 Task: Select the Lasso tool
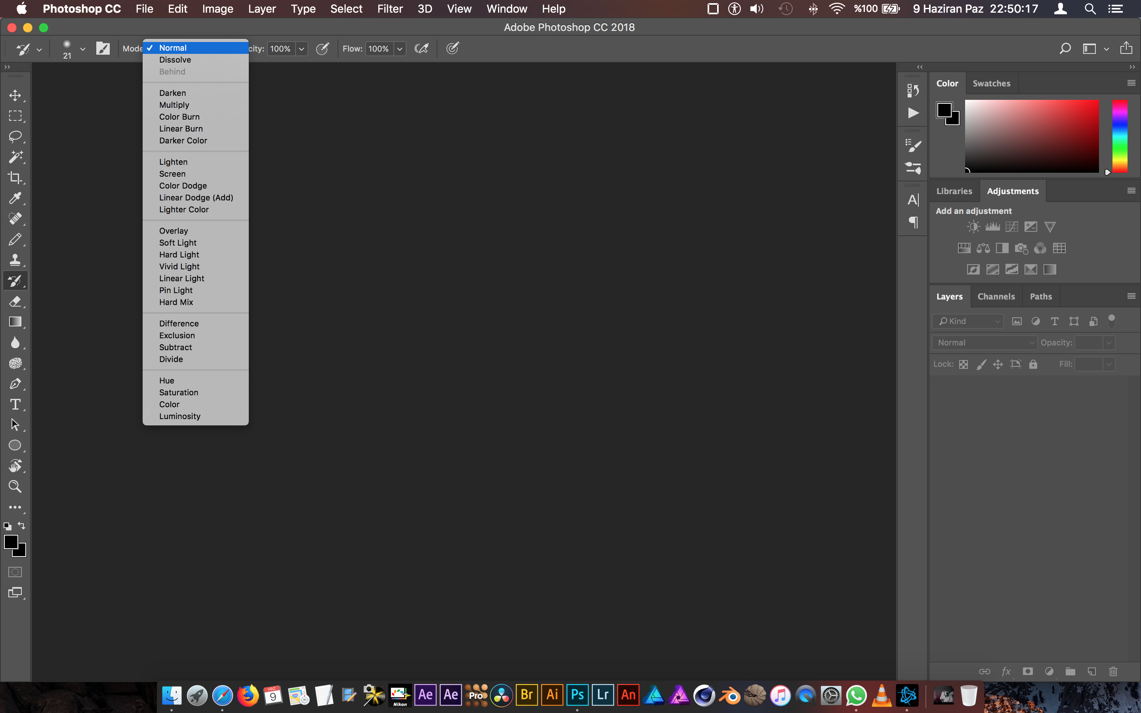click(15, 137)
